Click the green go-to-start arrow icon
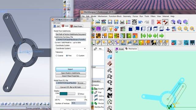The image size is (196, 110). click(143, 36)
